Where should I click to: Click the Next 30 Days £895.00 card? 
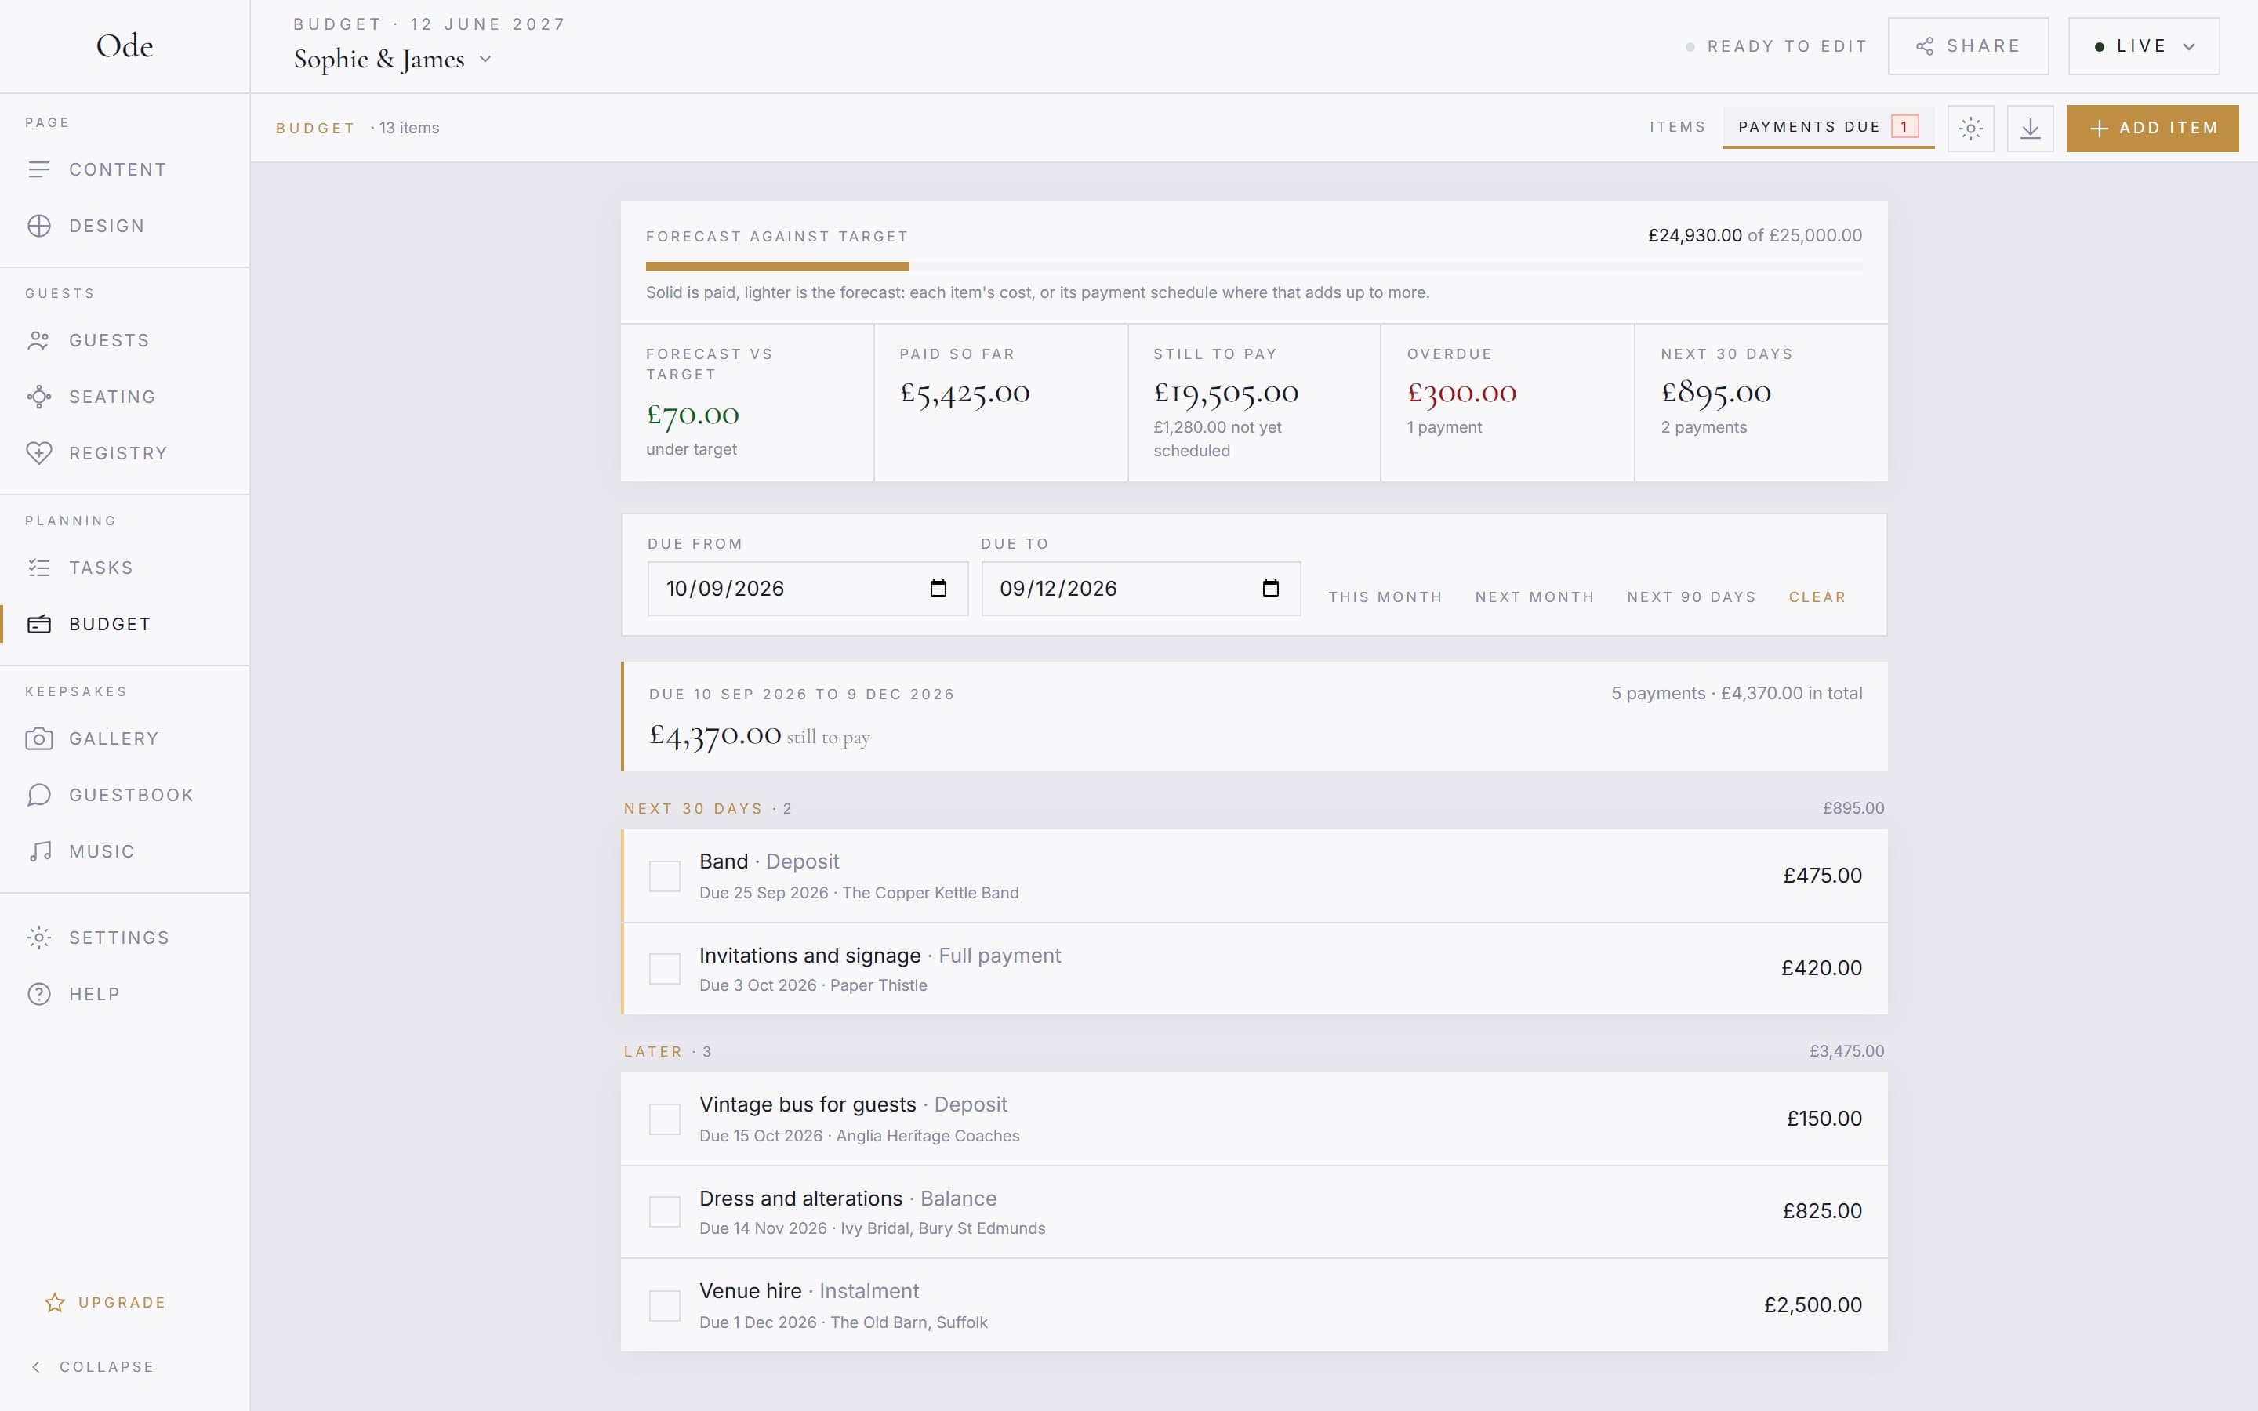[x=1761, y=403]
